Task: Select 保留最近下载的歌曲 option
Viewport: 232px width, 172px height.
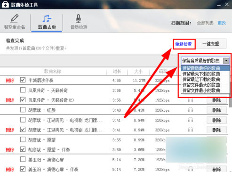Action: tap(205, 79)
